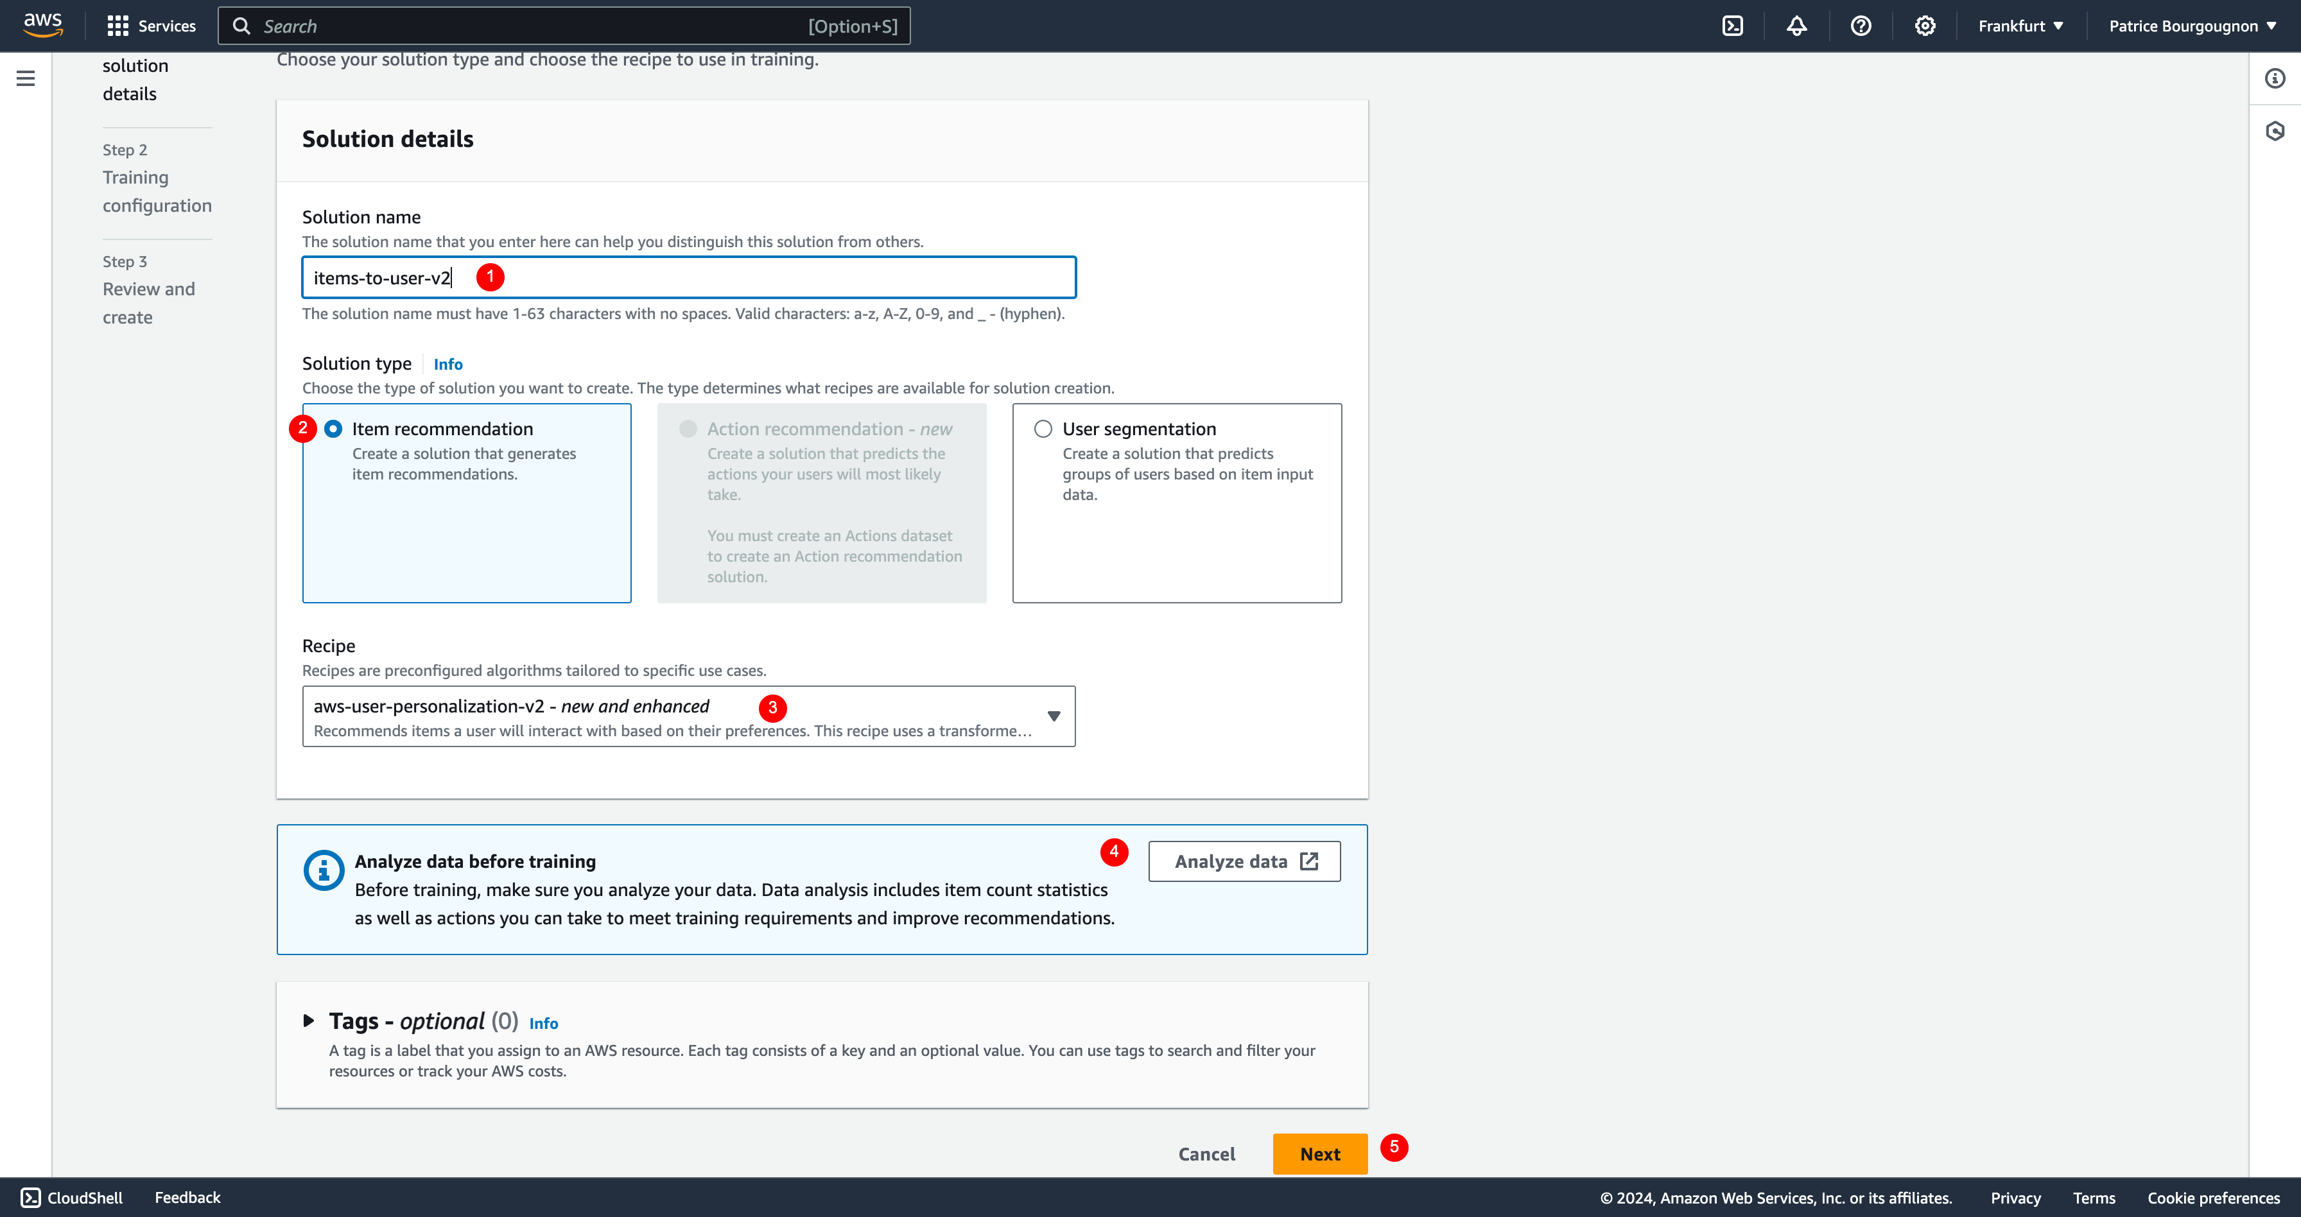Open the help question mark menu
The image size is (2301, 1217).
click(x=1861, y=26)
